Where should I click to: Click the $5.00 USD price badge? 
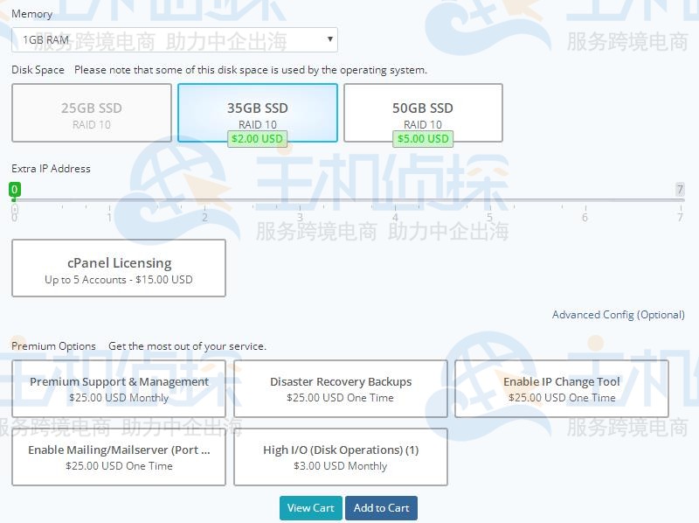(423, 138)
